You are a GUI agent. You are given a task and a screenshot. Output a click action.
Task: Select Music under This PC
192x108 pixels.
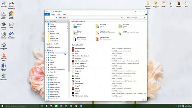click(x=51, y=60)
